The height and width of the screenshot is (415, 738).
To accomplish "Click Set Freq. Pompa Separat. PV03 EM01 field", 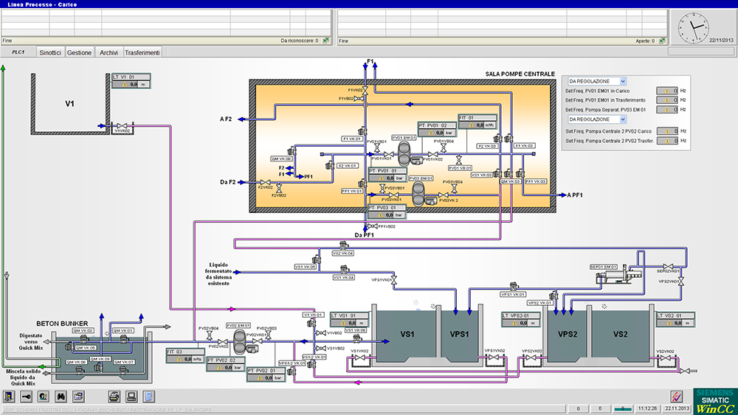I will pyautogui.click(x=667, y=110).
